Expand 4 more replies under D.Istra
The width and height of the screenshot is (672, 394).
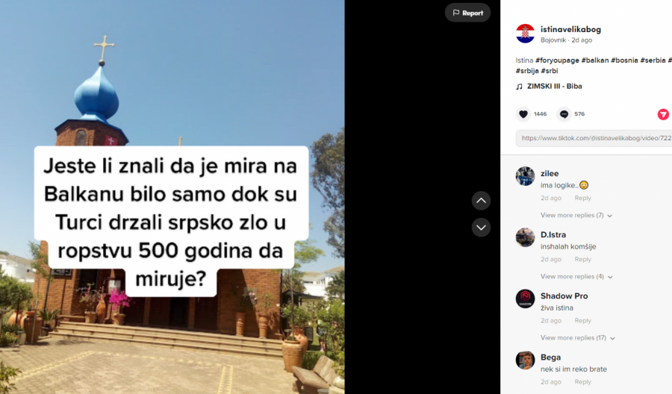click(576, 277)
